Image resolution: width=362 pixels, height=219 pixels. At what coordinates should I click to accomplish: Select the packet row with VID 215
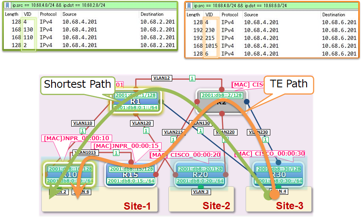[x=272, y=38]
